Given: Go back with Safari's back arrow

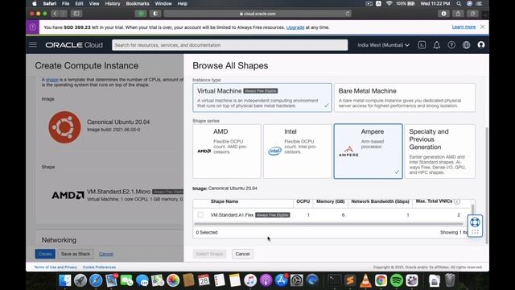Looking at the screenshot, I should click(x=55, y=14).
